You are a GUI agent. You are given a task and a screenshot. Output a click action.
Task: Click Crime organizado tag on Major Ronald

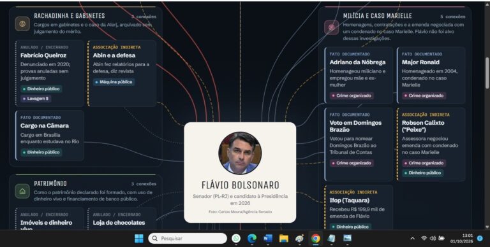tap(424, 95)
